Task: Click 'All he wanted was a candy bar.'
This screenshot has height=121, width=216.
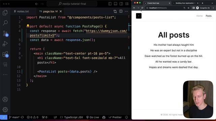Action: [174, 62]
